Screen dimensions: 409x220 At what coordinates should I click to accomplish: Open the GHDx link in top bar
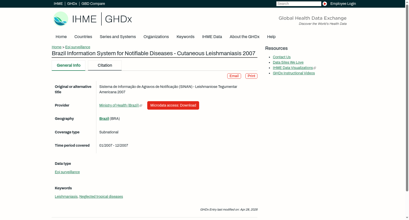(72, 4)
